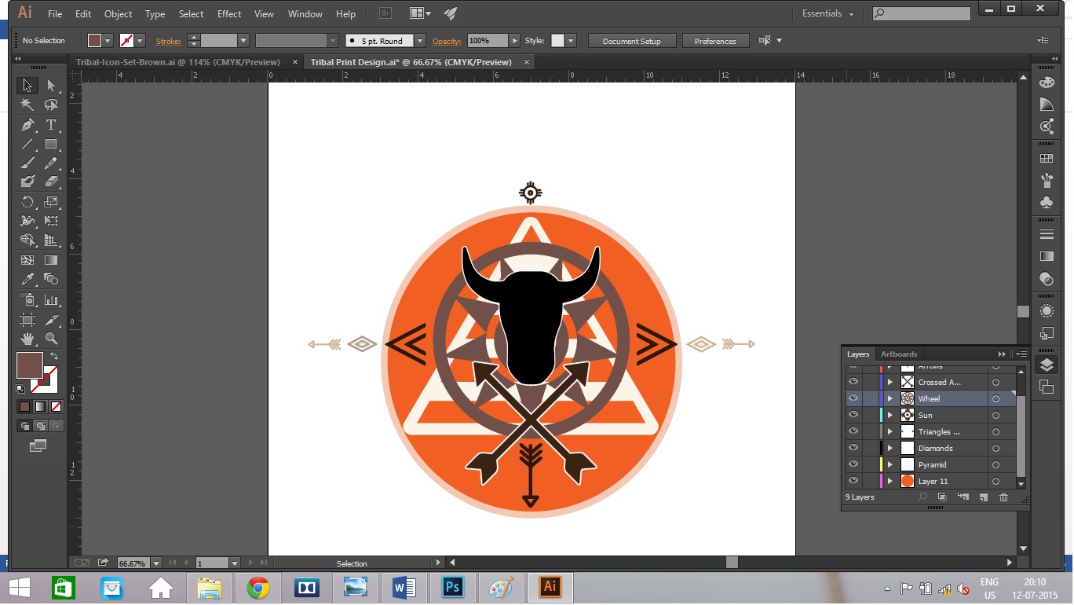Open the Essentials workspace dropdown
Image resolution: width=1074 pixels, height=605 pixels.
[827, 13]
